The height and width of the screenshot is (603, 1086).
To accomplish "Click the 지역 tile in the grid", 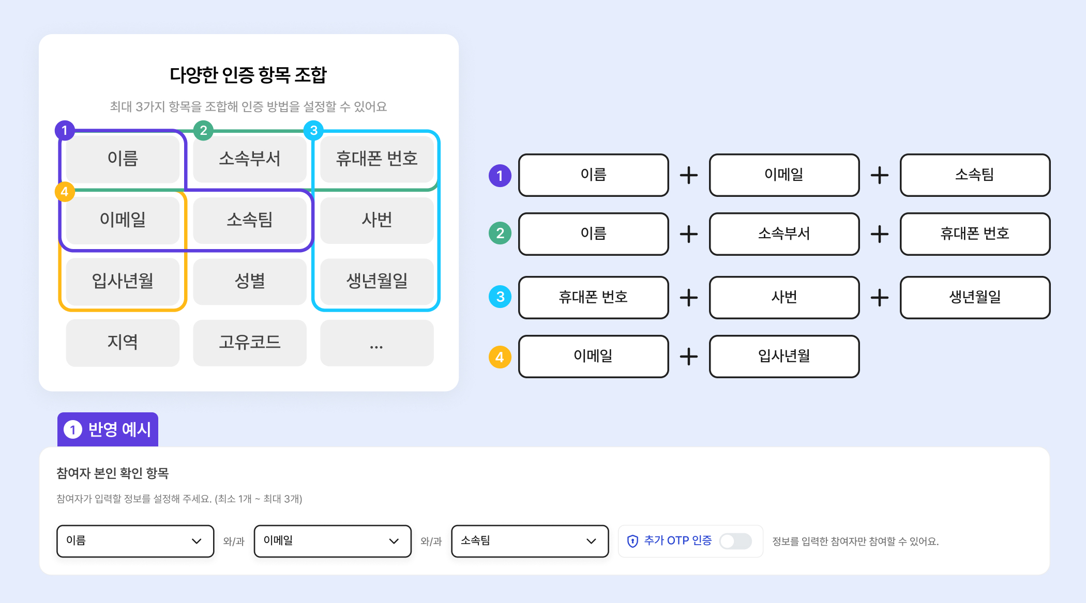I will (x=123, y=343).
